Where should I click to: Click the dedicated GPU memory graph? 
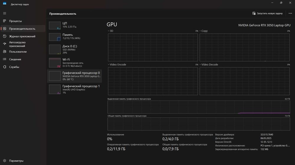(199, 107)
